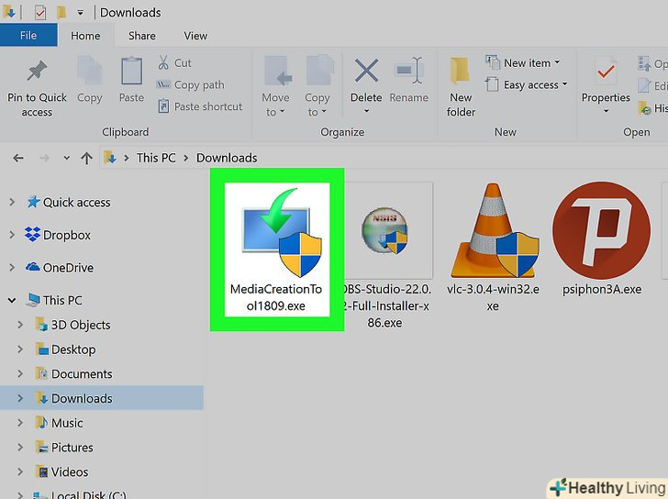Click the Forward navigation arrow
This screenshot has height=499, width=668.
click(x=44, y=158)
